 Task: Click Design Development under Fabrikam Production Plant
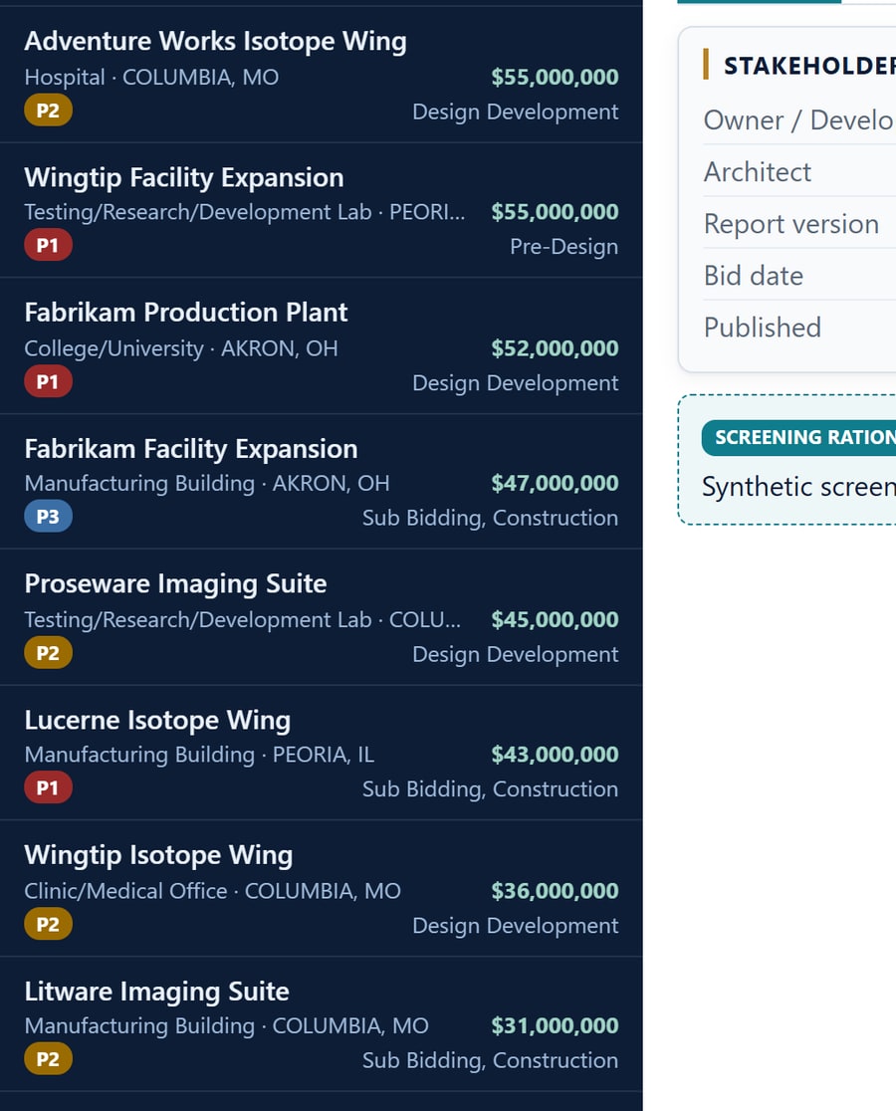coord(516,382)
